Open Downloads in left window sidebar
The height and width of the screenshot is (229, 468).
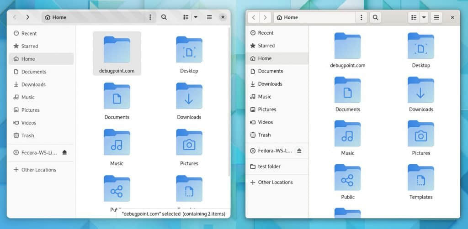tap(41, 84)
